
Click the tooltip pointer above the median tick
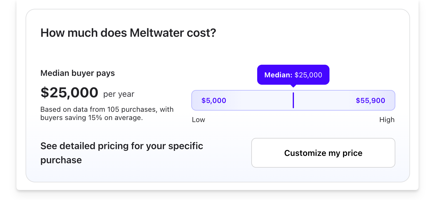pos(293,86)
